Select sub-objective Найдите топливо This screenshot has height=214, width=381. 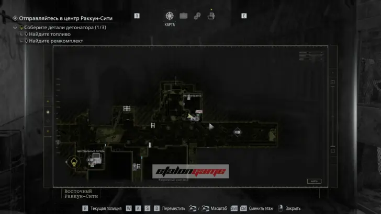click(50, 34)
